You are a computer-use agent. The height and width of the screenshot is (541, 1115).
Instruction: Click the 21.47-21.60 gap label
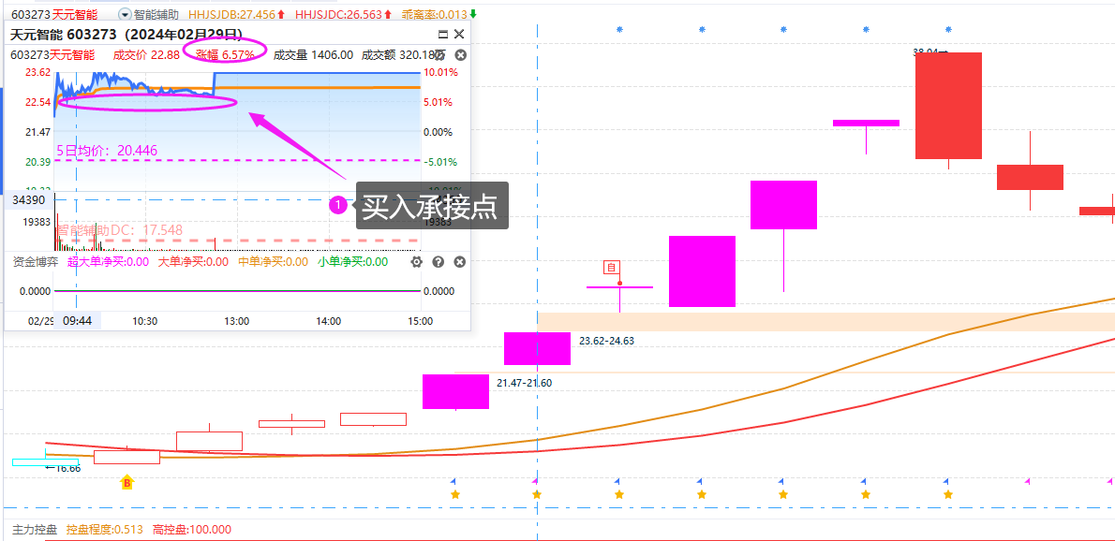point(524,383)
